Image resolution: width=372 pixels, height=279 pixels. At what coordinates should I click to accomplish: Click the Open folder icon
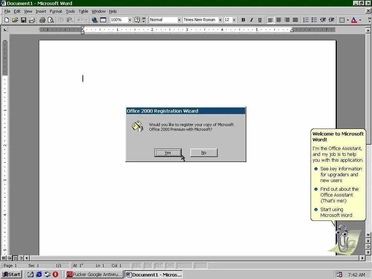(15, 20)
